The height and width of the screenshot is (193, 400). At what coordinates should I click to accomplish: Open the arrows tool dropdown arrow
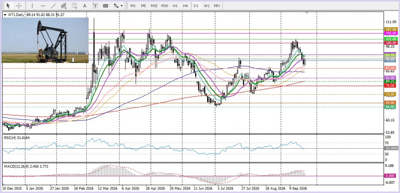(122, 6)
